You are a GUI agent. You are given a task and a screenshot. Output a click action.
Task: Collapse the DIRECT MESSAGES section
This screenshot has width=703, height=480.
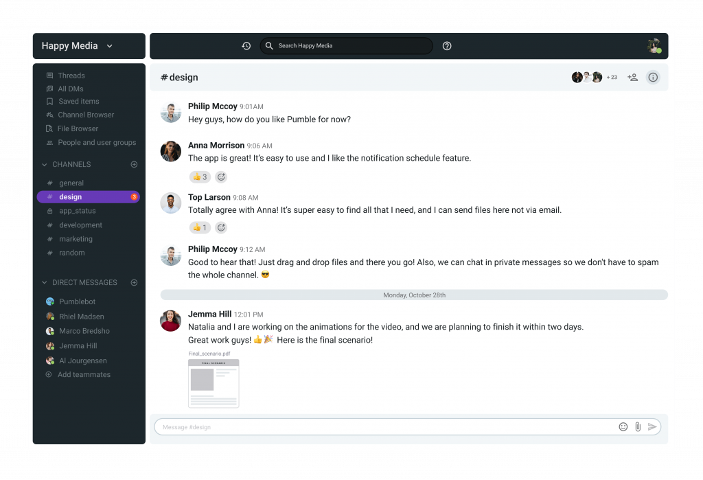(x=45, y=283)
